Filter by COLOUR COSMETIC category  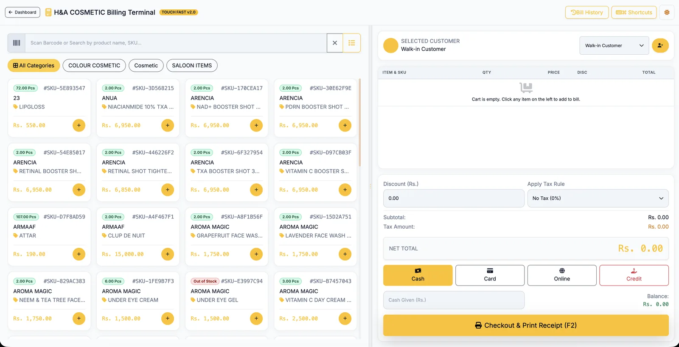pyautogui.click(x=94, y=65)
